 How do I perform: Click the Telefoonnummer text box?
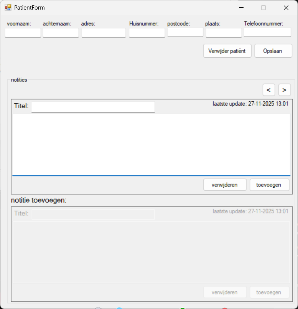pos(267,32)
